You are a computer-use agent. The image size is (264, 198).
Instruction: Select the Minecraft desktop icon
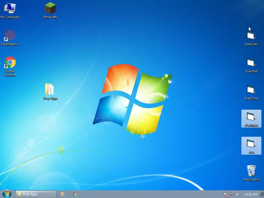50,10
